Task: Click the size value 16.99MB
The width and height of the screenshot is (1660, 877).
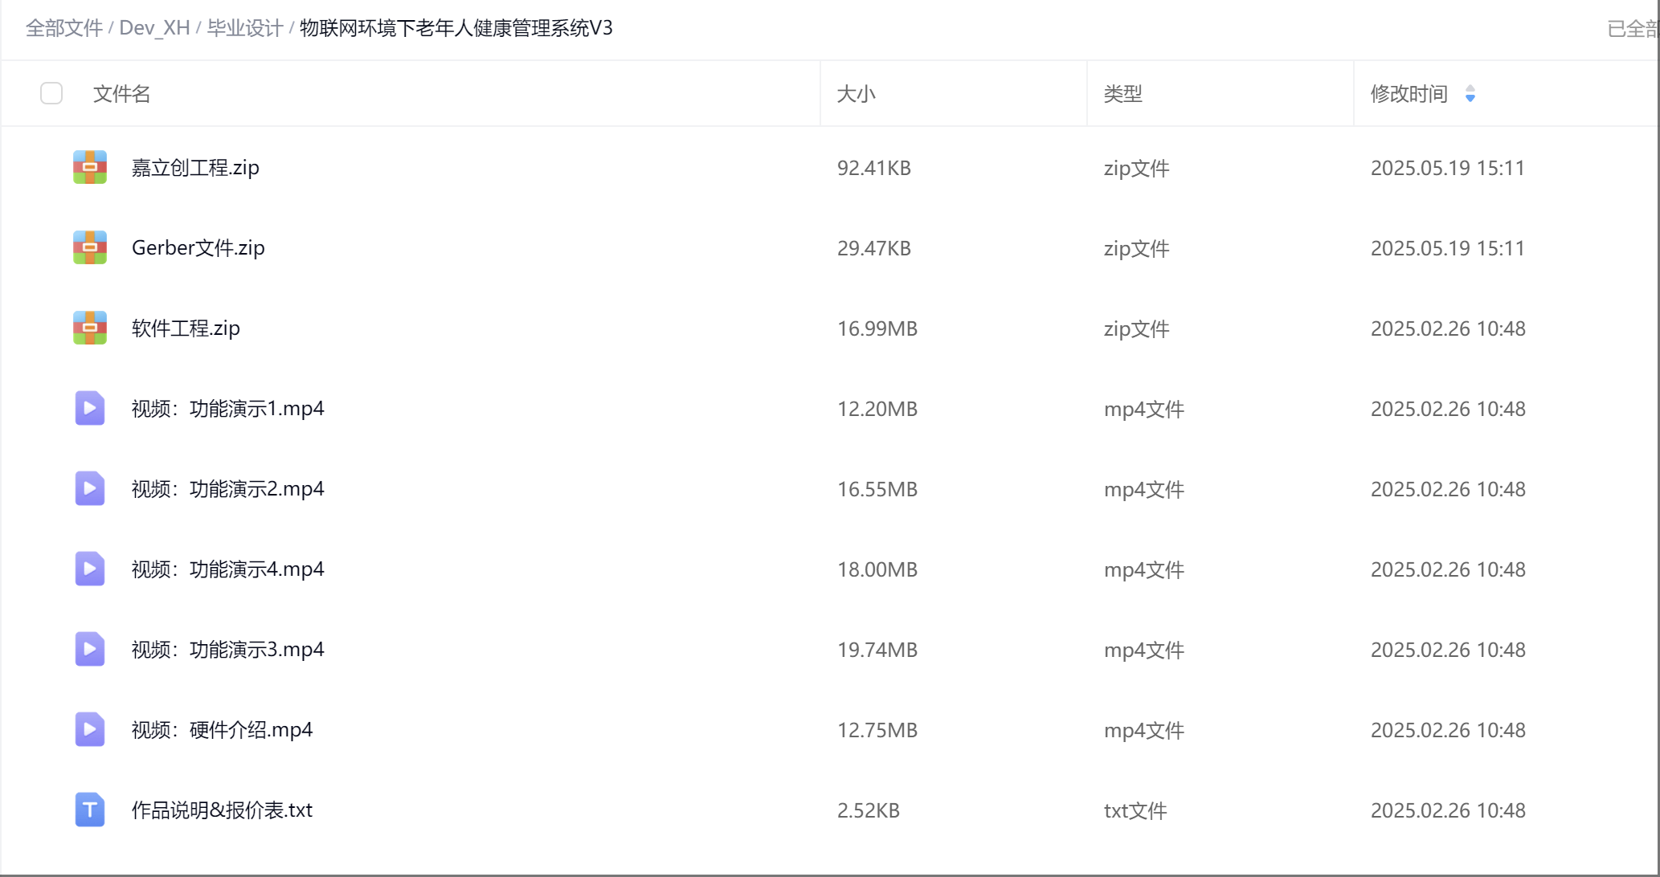Action: (877, 328)
